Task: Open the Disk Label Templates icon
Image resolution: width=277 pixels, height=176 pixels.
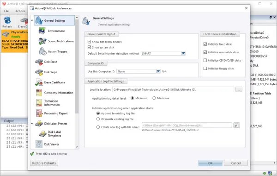Action: (x=42, y=134)
